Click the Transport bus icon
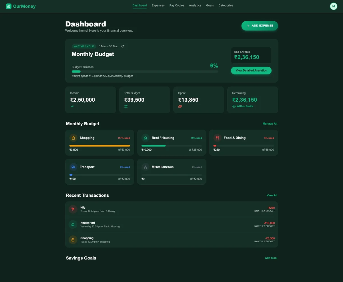The image size is (343, 282). click(x=73, y=167)
